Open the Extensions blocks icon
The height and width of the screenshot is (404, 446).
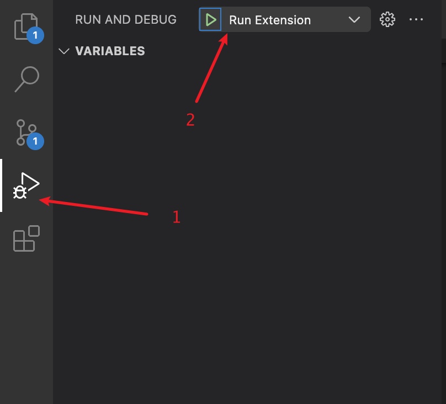point(26,238)
